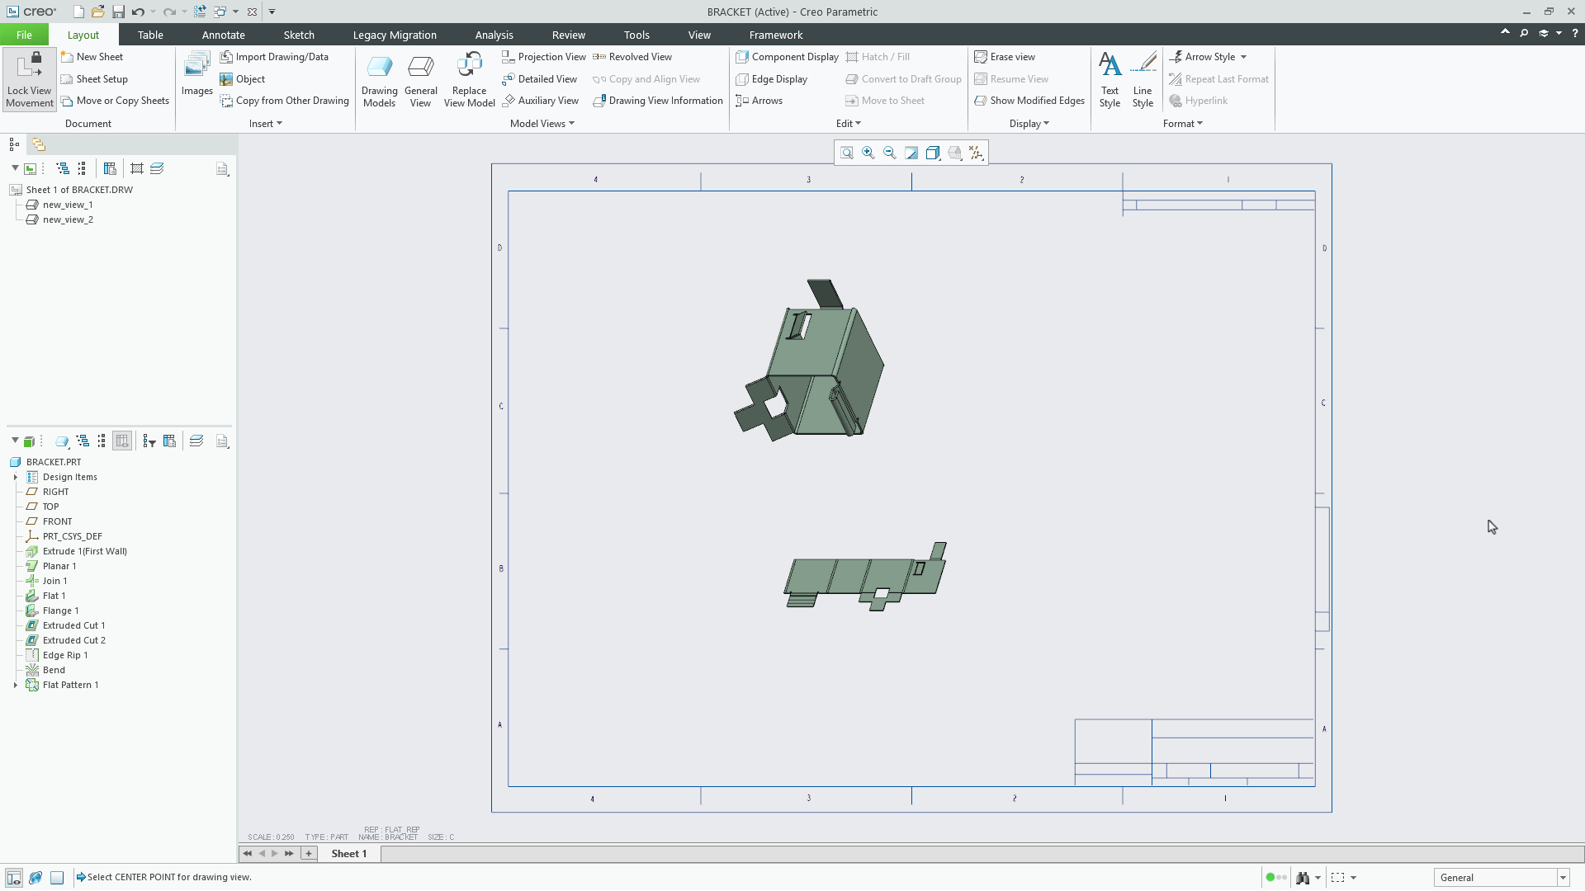Select new_view_1 in drawing tree
This screenshot has height=891, width=1585.
tap(68, 205)
